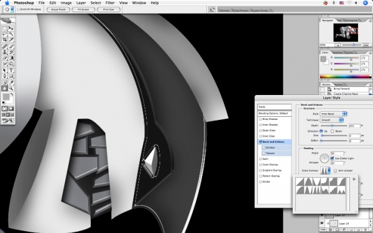Swap foreground and background colors

point(12,94)
